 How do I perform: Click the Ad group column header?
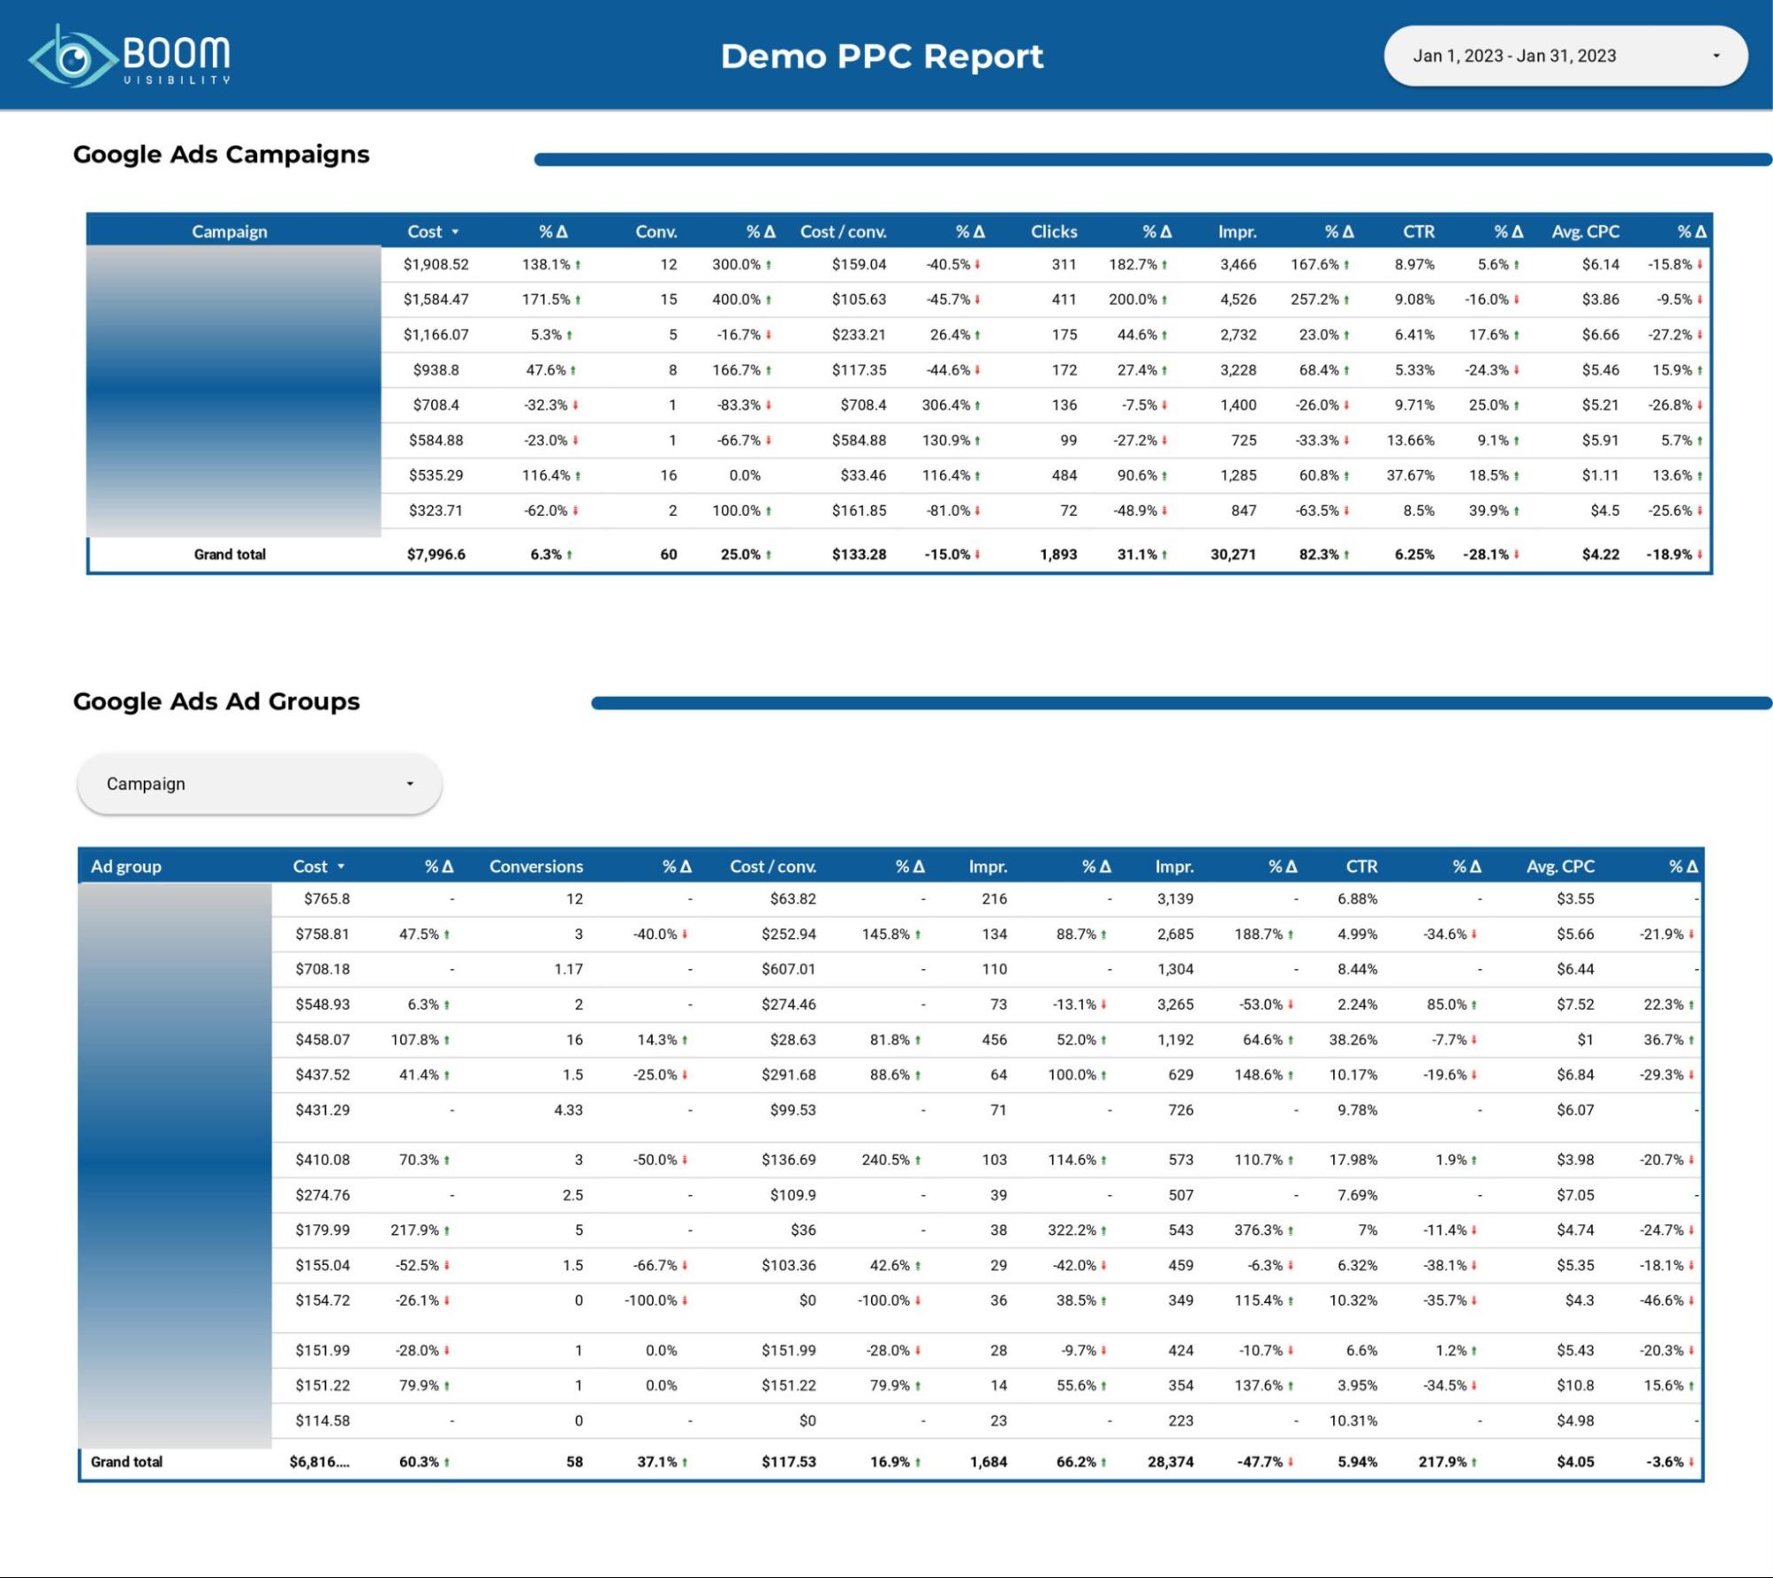pos(126,866)
